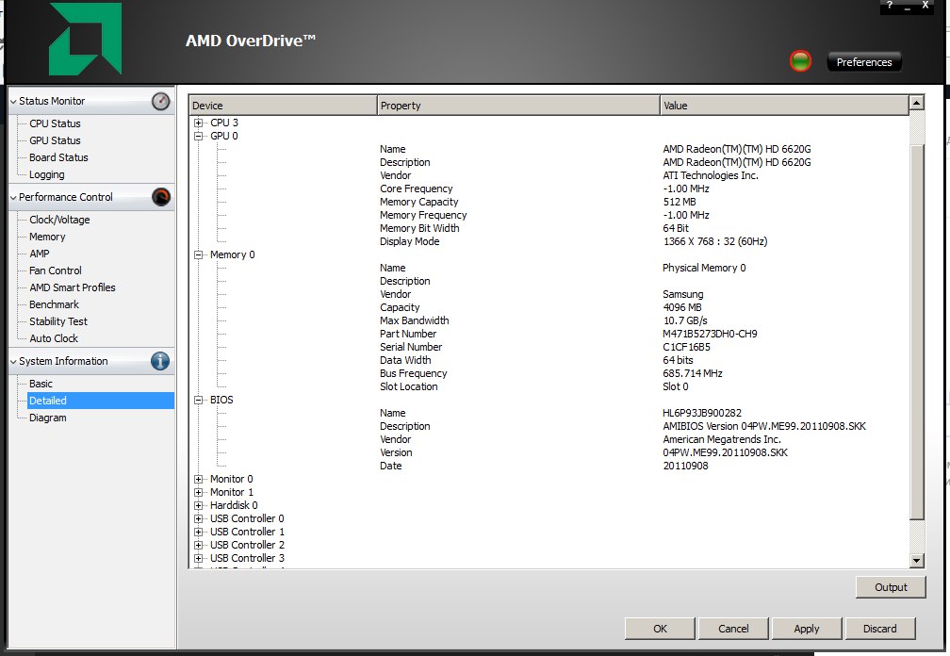Open the Diagram view
The image size is (950, 656).
(48, 418)
